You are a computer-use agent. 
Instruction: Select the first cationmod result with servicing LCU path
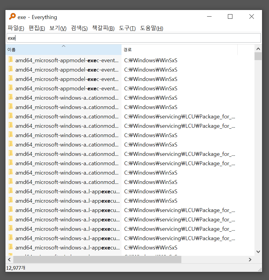tap(67, 117)
